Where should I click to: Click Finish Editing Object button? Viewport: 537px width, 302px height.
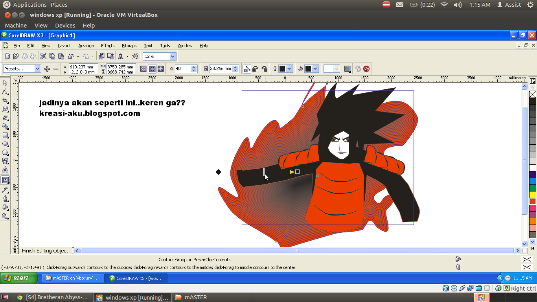(x=45, y=251)
